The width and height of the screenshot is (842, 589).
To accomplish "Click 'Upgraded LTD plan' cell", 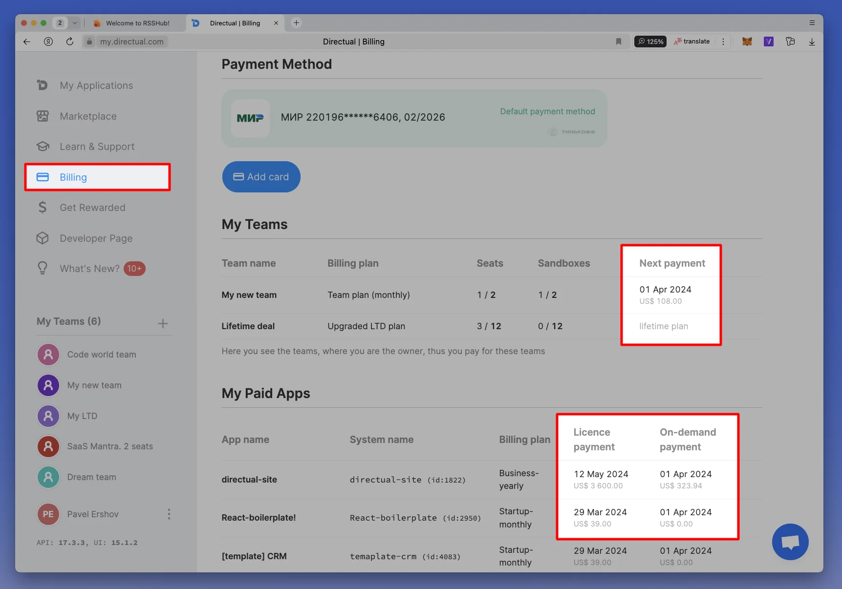I will [366, 326].
